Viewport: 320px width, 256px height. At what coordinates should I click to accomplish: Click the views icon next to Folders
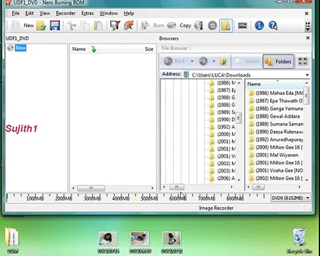point(303,61)
